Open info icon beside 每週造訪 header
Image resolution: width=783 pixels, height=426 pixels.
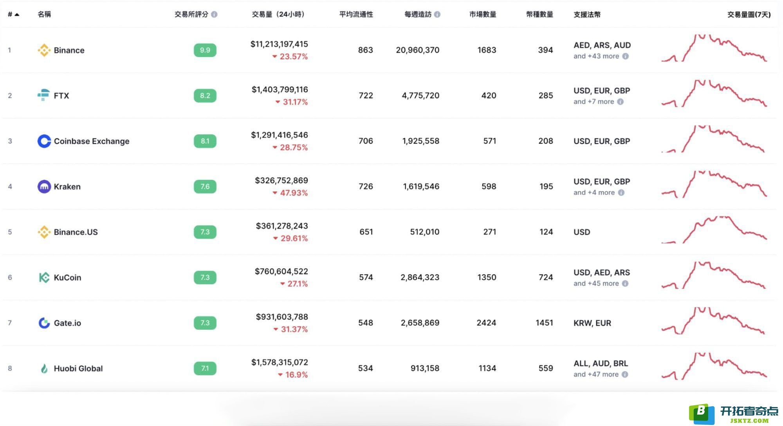click(x=437, y=14)
